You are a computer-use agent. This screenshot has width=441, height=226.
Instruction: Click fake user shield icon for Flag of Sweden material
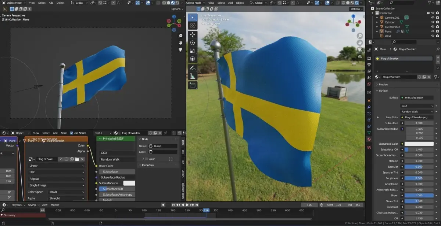(x=420, y=77)
